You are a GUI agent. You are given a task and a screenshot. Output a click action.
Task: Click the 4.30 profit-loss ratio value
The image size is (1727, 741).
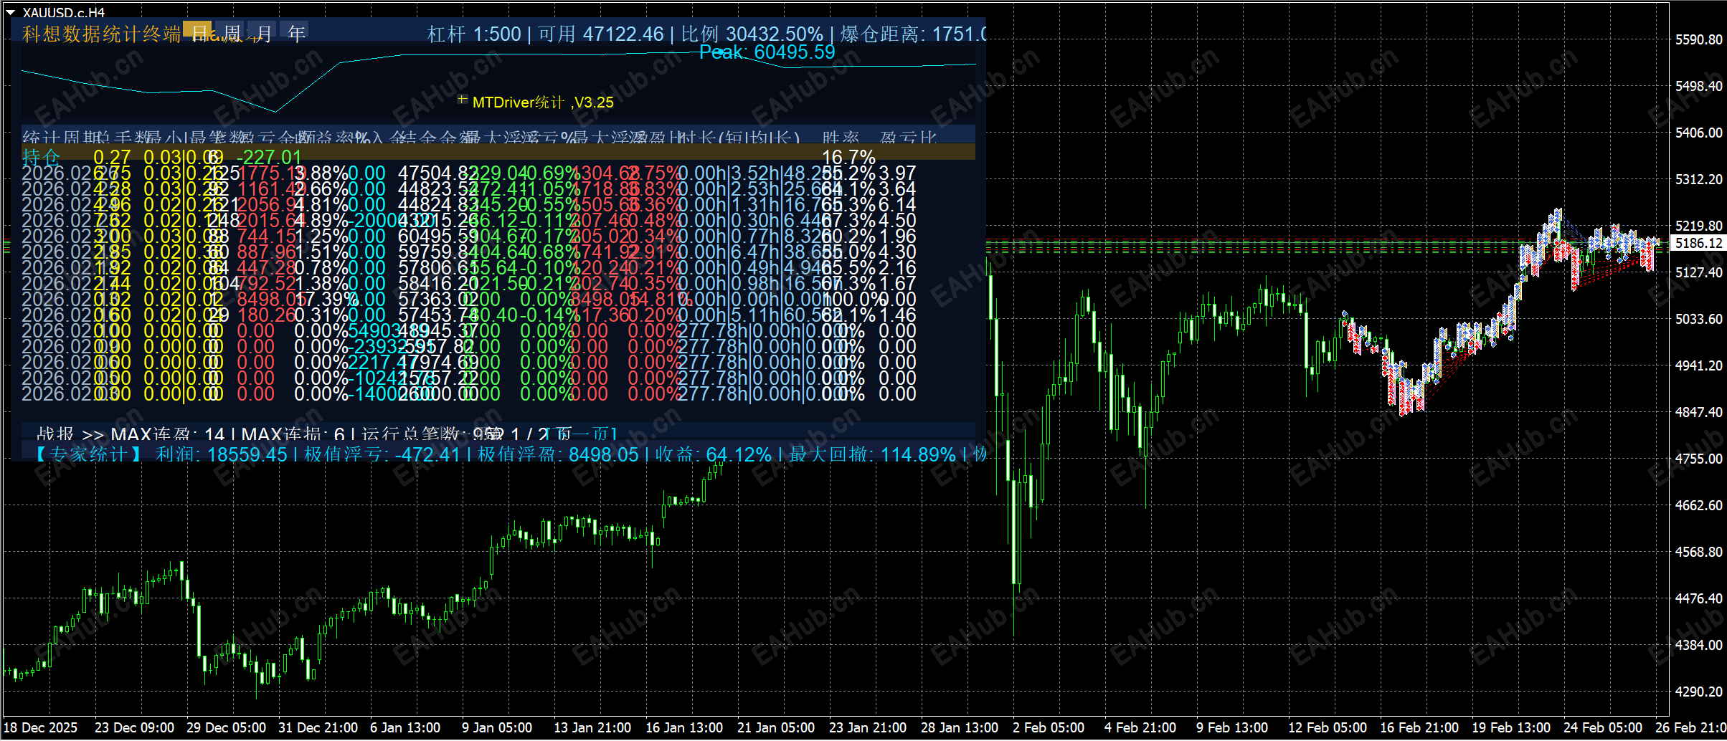point(897,252)
